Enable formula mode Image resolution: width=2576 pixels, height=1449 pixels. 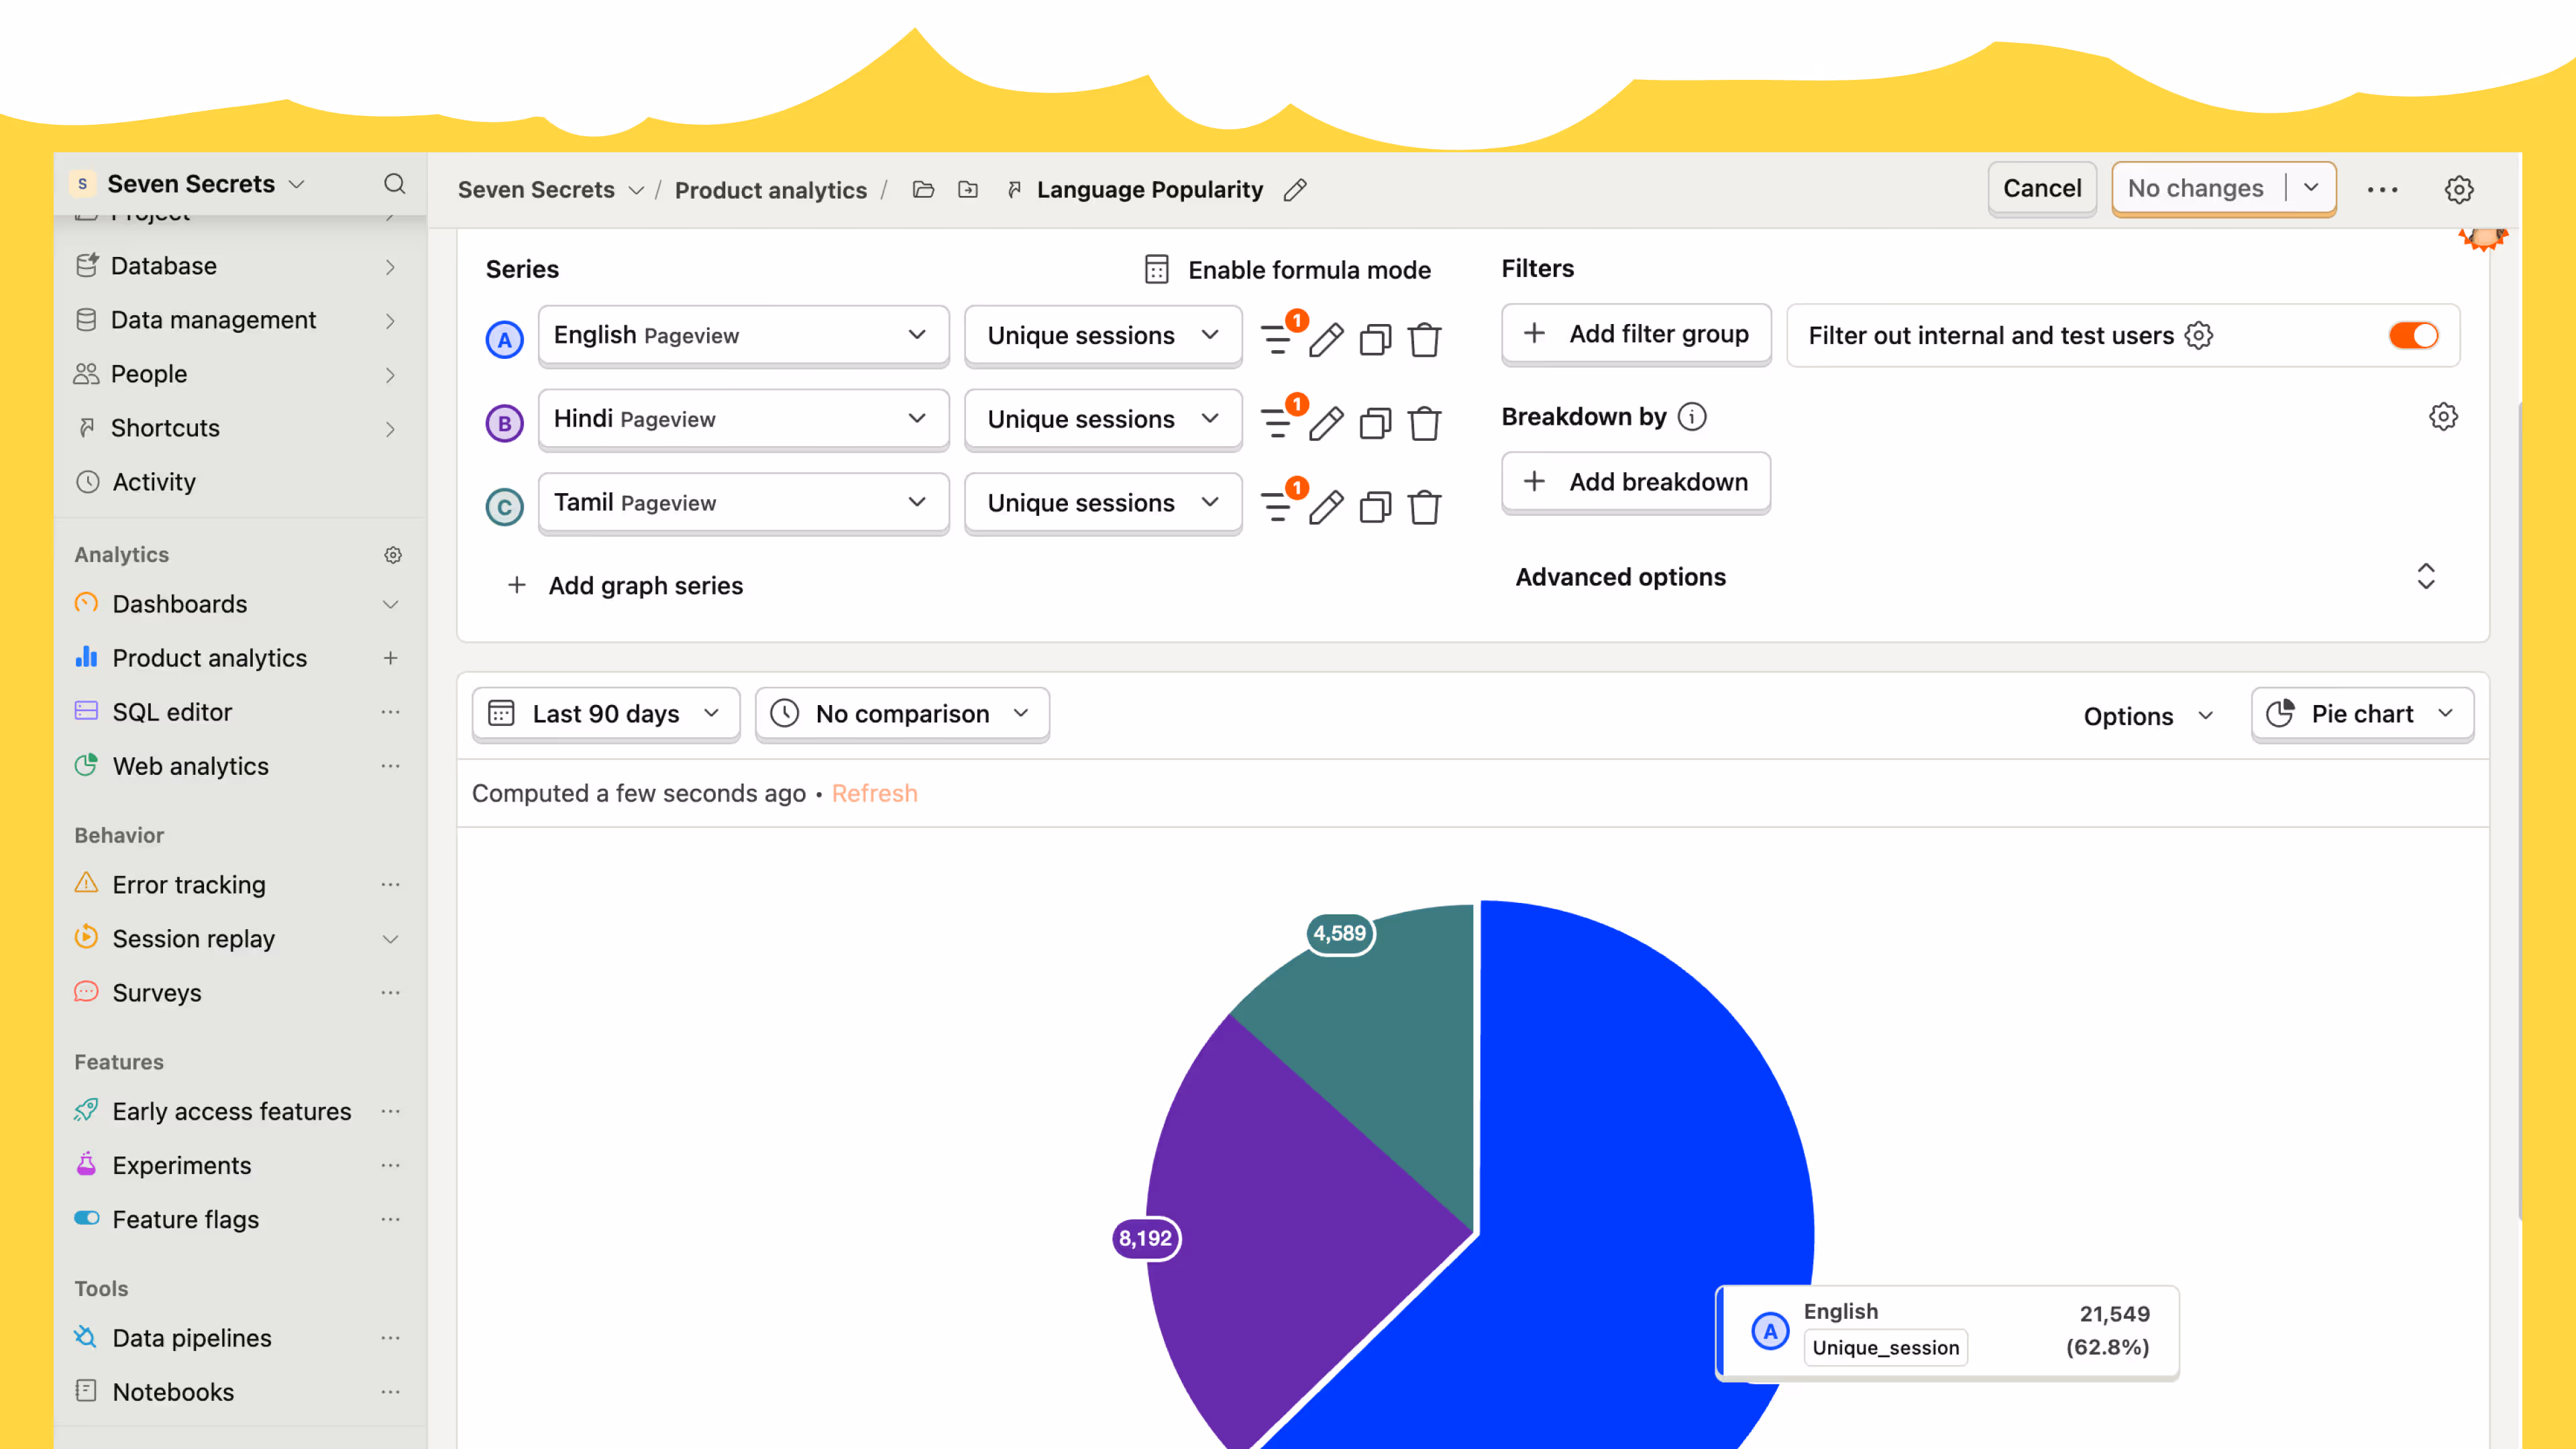pos(1288,270)
